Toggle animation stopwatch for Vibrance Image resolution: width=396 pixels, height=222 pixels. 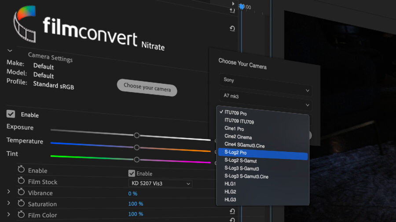point(21,193)
